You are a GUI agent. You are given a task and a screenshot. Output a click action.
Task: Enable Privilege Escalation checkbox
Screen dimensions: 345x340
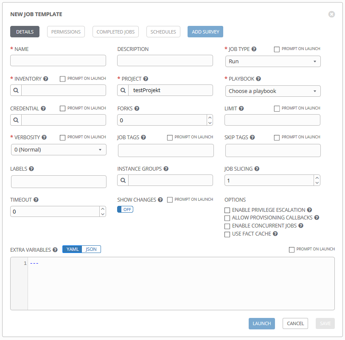227,211
